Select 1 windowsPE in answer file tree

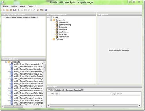click(64, 22)
